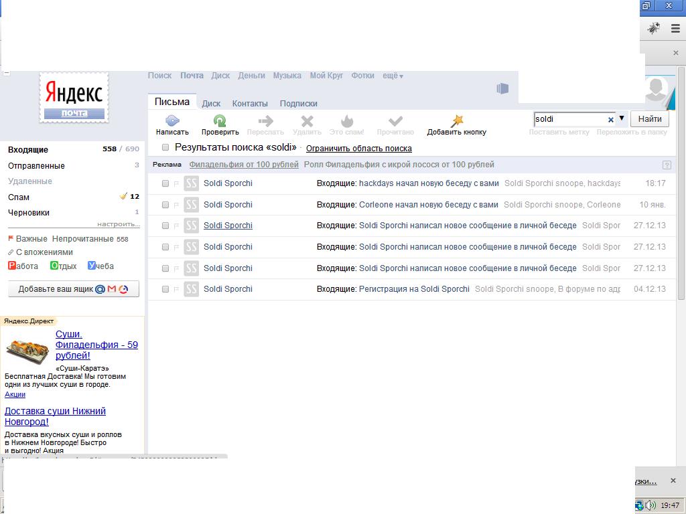This screenshot has width=686, height=514.
Task: Click the vertical page scrollbar
Action: [x=681, y=183]
